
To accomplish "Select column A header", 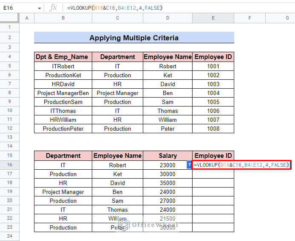I will tap(27, 18).
